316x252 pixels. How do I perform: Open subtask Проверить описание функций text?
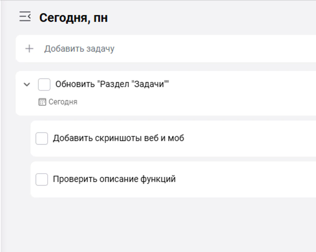(114, 179)
